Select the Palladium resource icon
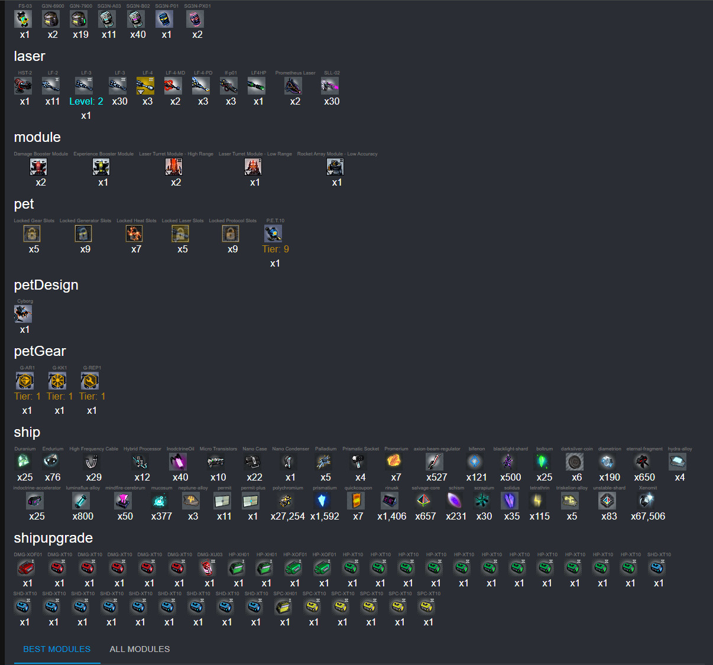 [x=323, y=462]
